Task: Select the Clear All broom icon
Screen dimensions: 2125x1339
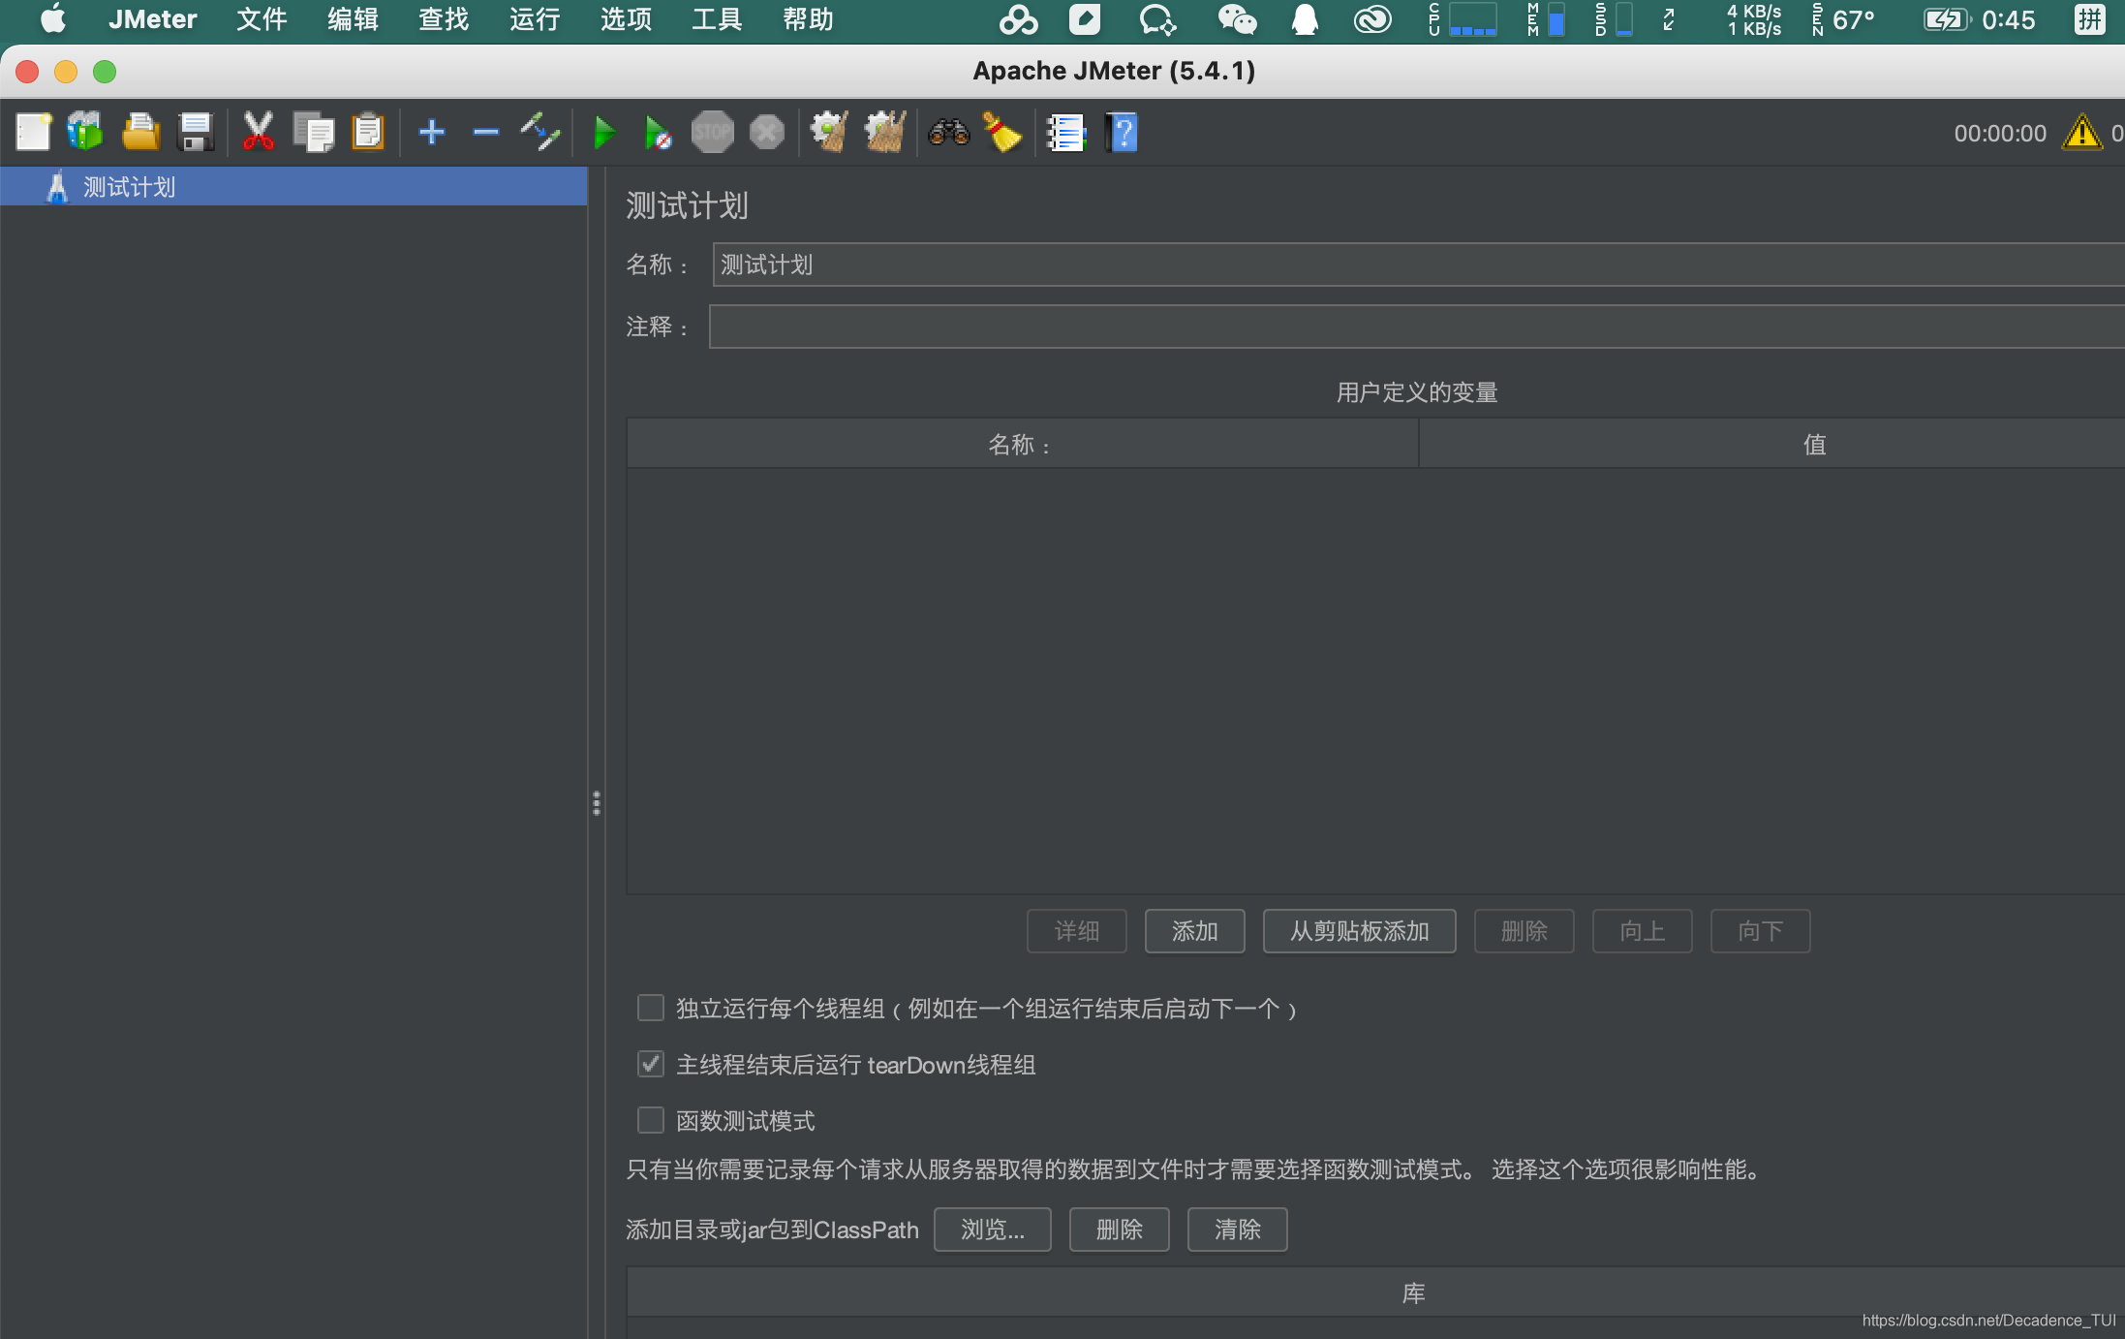Action: click(1002, 133)
